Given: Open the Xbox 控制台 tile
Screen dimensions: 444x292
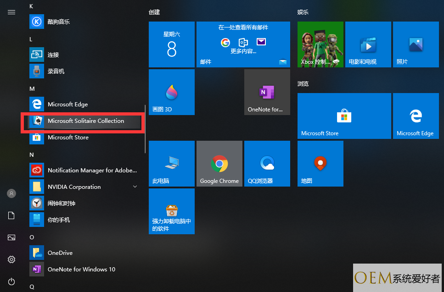Looking at the screenshot, I should 320,44.
